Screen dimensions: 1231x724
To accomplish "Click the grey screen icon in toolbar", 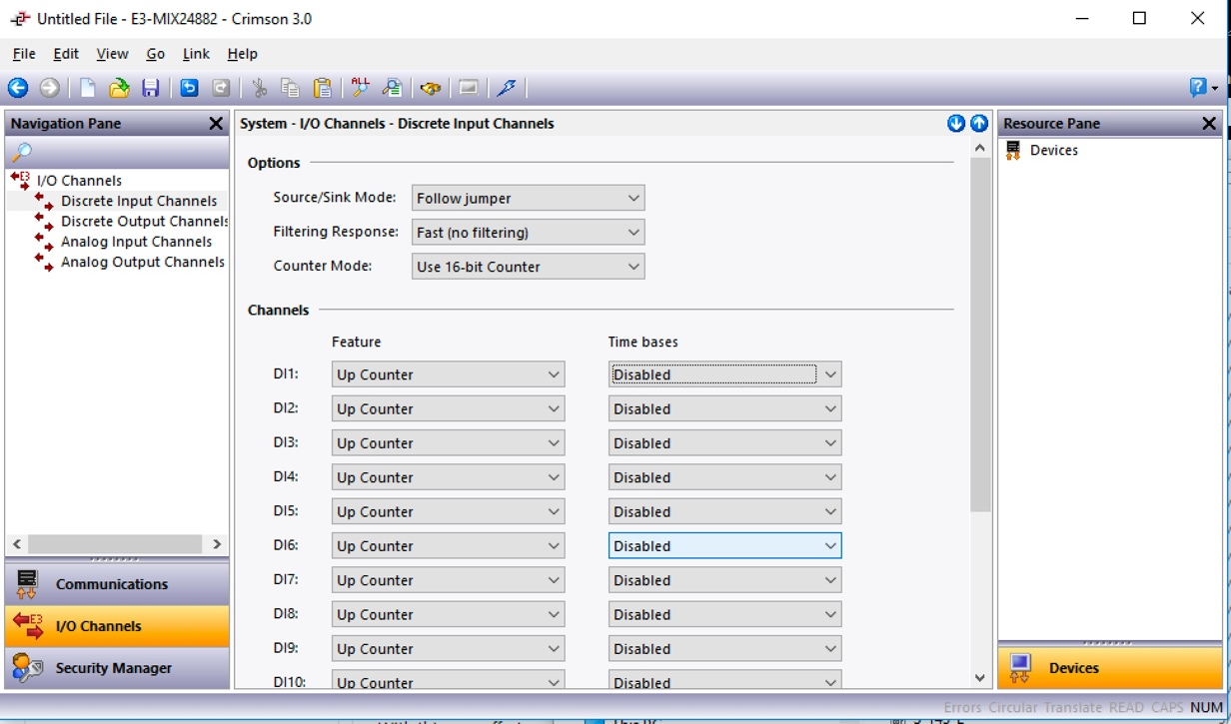I will [468, 88].
